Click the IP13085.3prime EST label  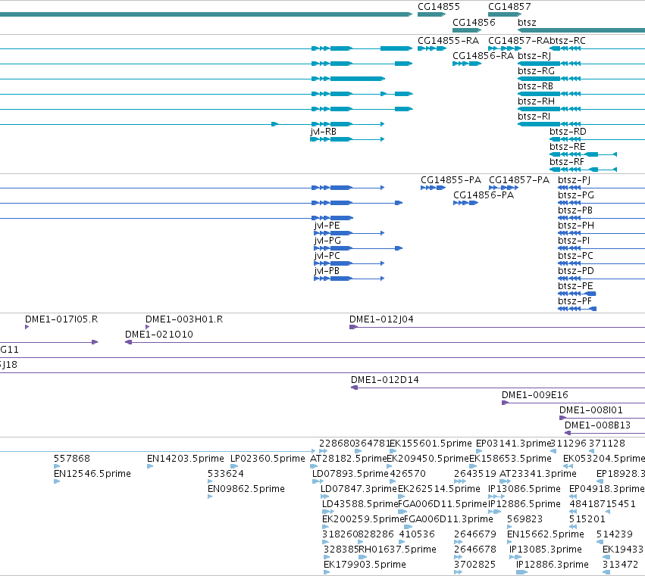[546, 550]
